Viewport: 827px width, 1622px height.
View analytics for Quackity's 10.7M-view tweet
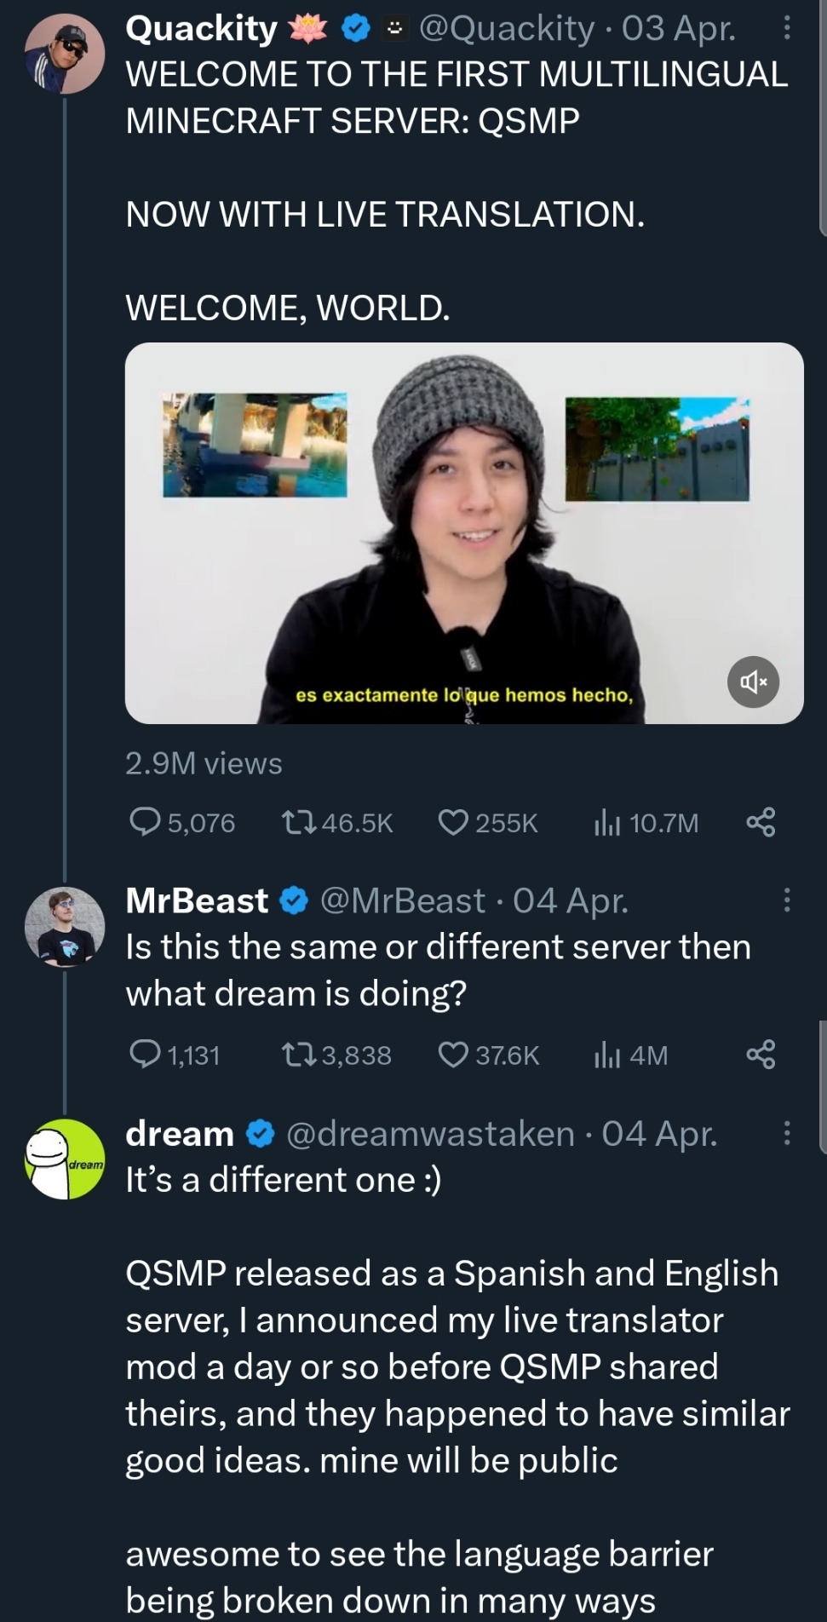click(606, 822)
